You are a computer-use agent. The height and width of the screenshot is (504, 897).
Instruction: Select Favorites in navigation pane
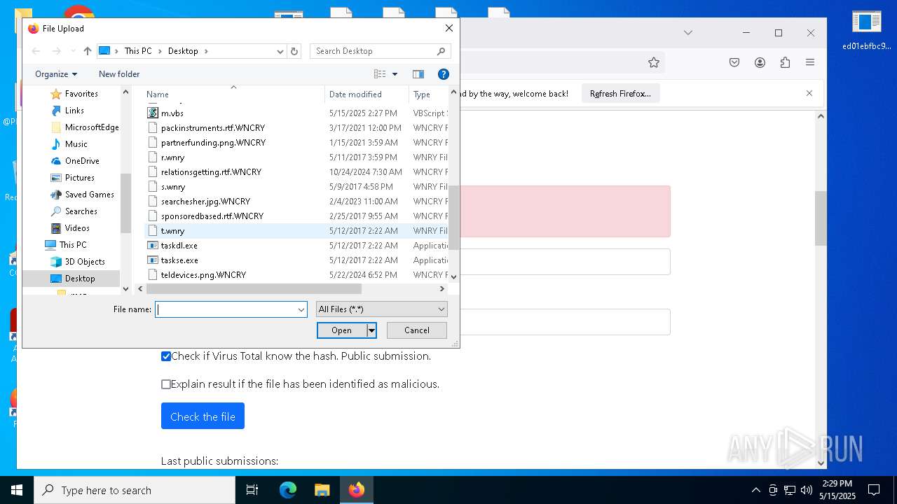(81, 94)
